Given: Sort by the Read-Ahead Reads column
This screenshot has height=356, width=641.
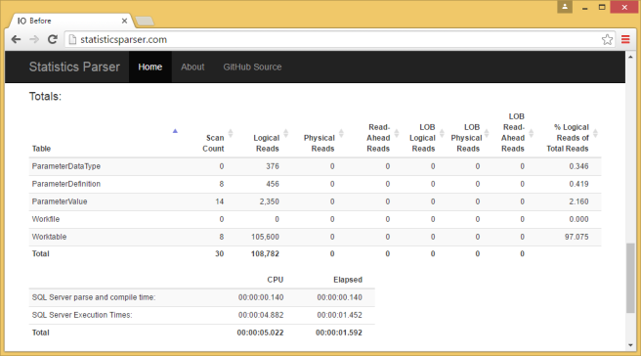Looking at the screenshot, I should point(378,138).
